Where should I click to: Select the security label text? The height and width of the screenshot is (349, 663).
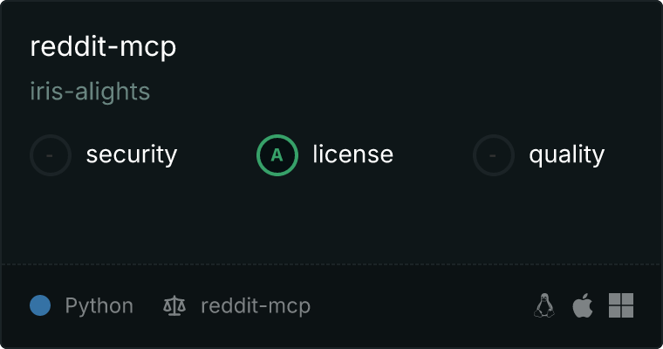point(132,154)
